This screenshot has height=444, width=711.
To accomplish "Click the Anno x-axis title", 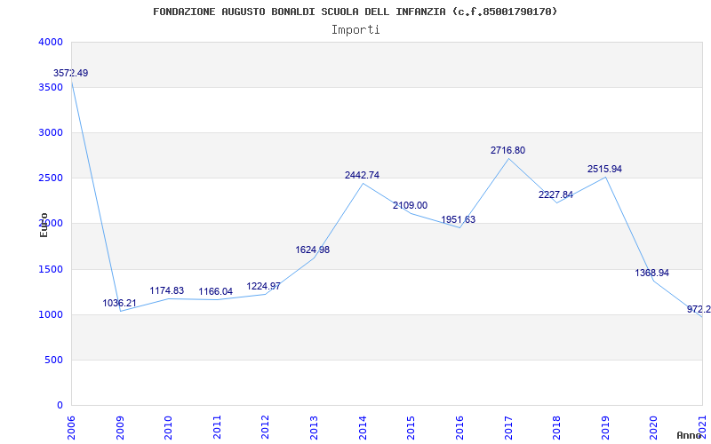I will pos(690,435).
